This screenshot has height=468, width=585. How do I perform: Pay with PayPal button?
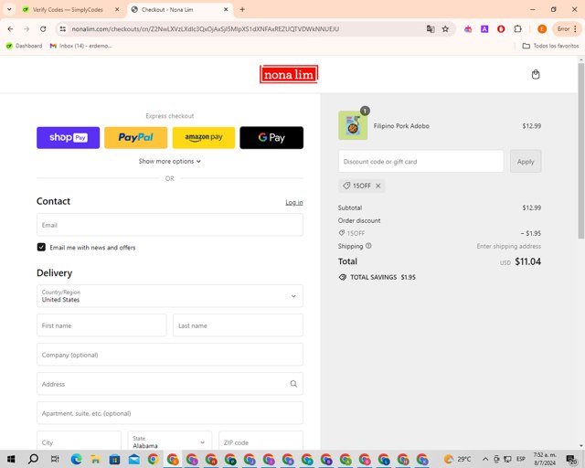tap(136, 138)
